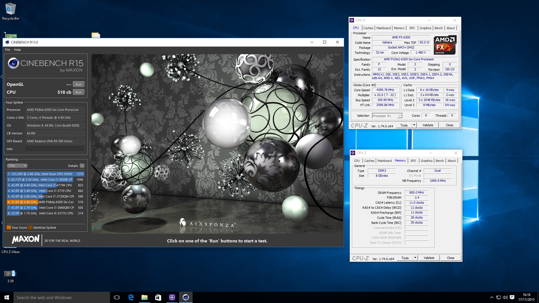The height and width of the screenshot is (303, 539).
Task: Open the Processor #1 selection dropdown
Action: 387,116
